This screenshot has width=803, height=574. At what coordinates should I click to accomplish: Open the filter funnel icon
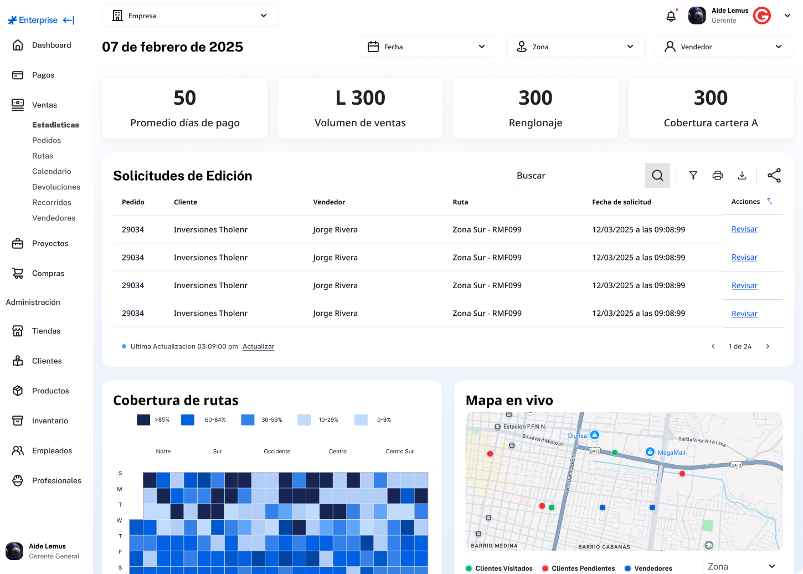[x=693, y=176]
